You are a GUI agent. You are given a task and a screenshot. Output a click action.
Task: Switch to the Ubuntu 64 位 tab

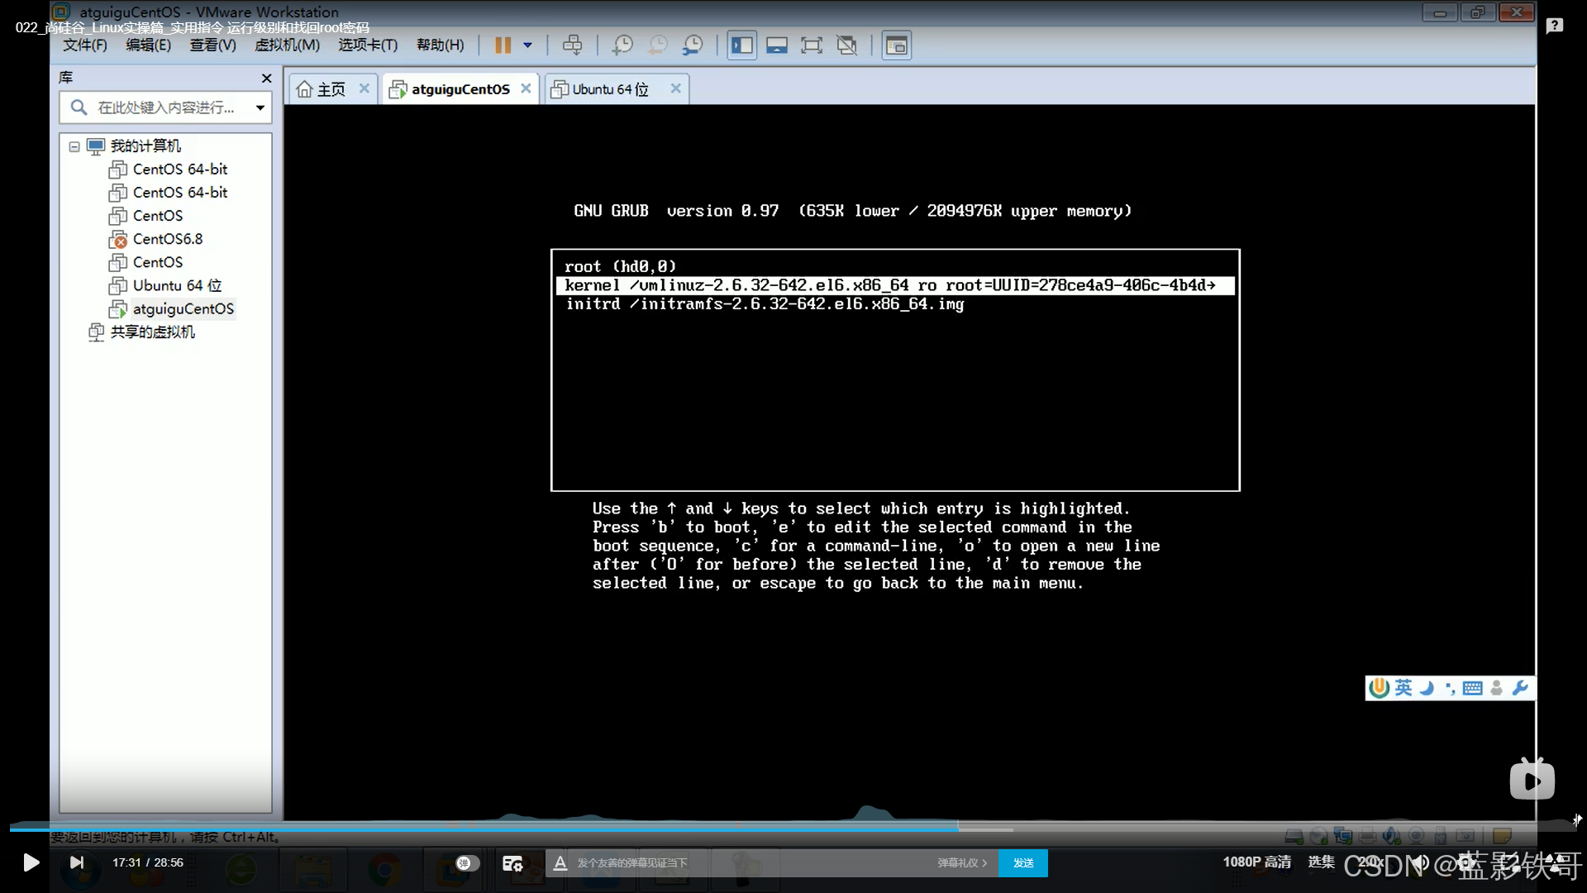point(610,89)
